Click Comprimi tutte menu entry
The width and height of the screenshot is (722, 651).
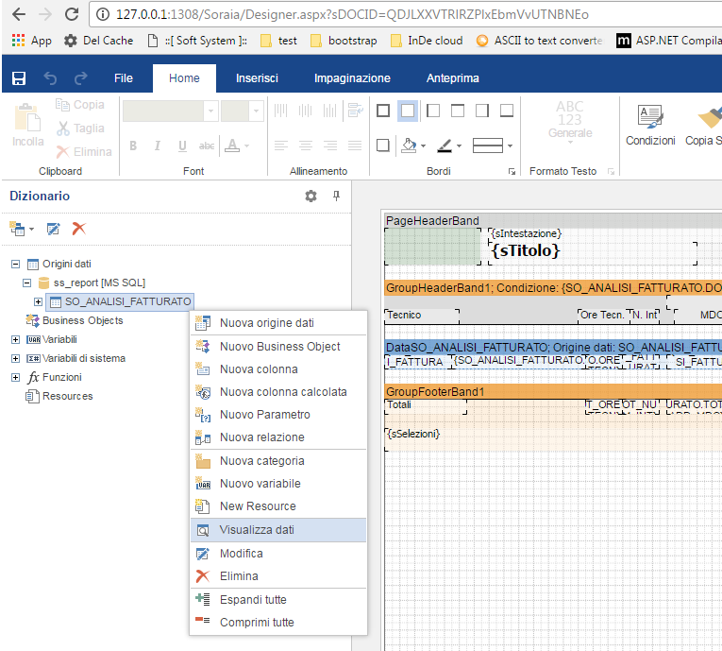coord(278,623)
